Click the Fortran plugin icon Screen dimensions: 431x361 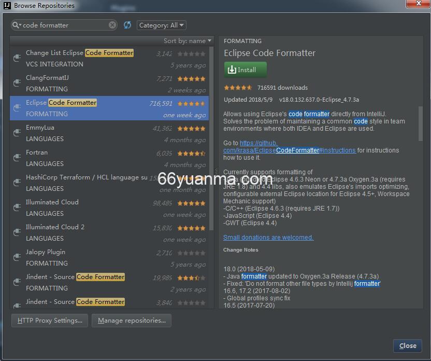17,158
